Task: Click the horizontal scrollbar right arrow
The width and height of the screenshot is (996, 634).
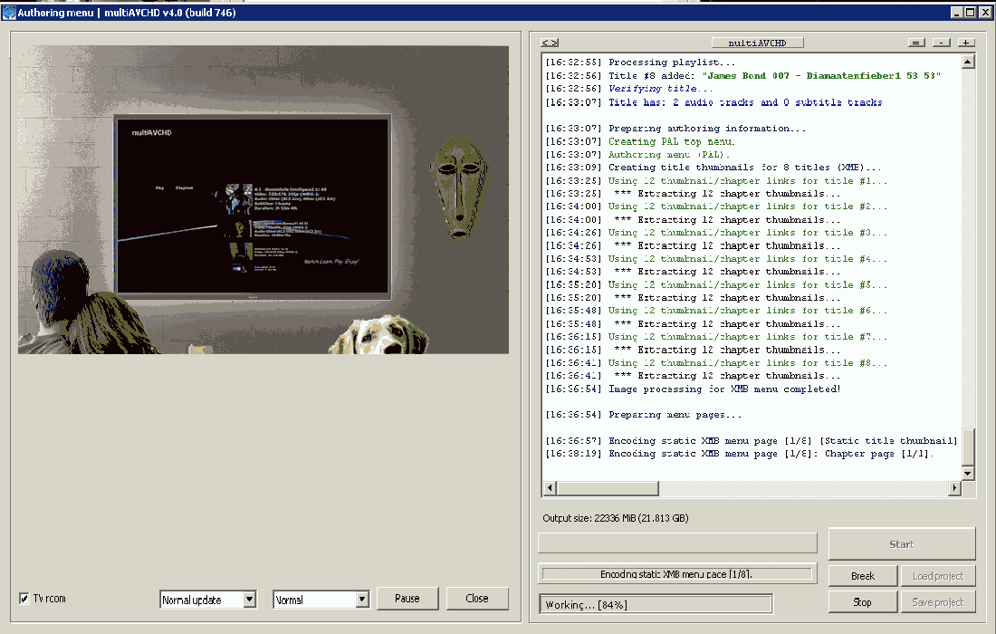Action: click(953, 489)
